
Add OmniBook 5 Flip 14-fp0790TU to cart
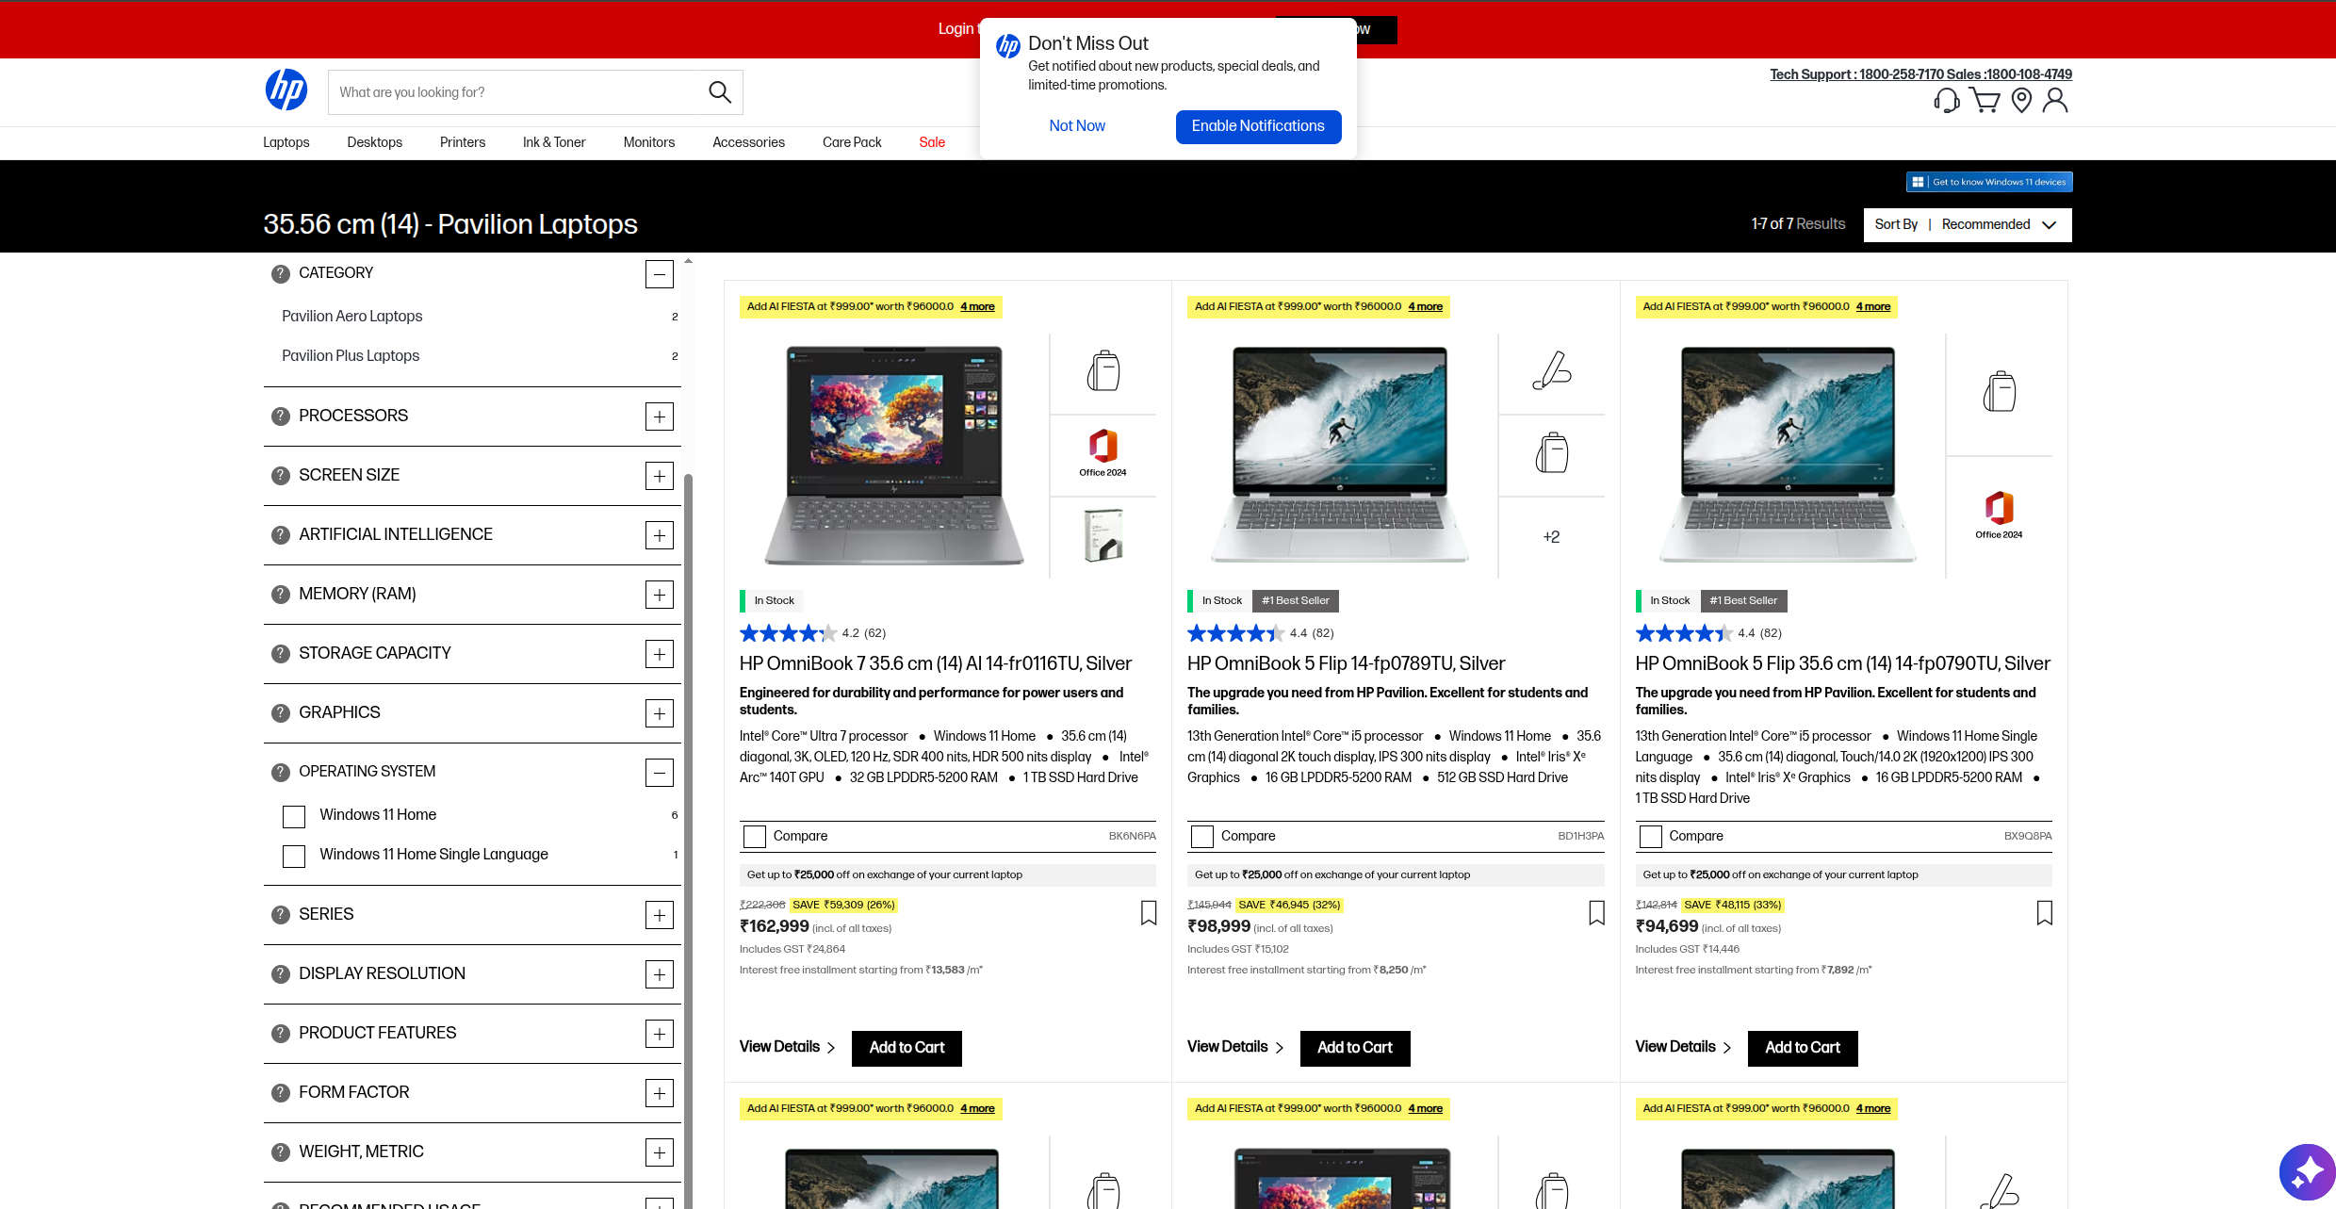tap(1803, 1048)
